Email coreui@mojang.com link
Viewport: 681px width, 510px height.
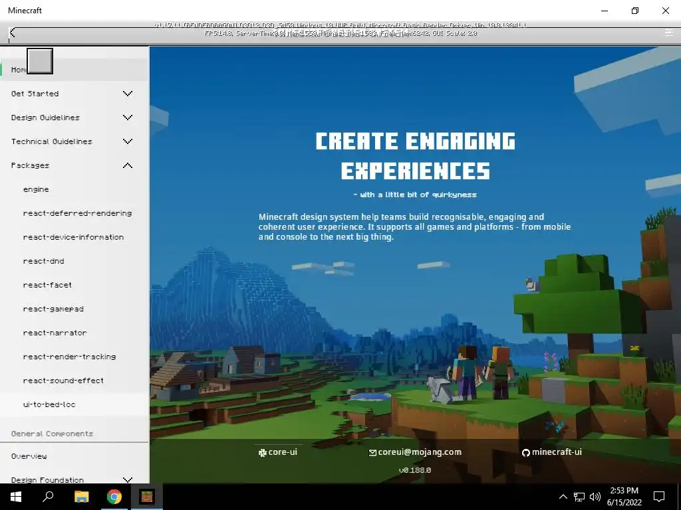point(415,452)
